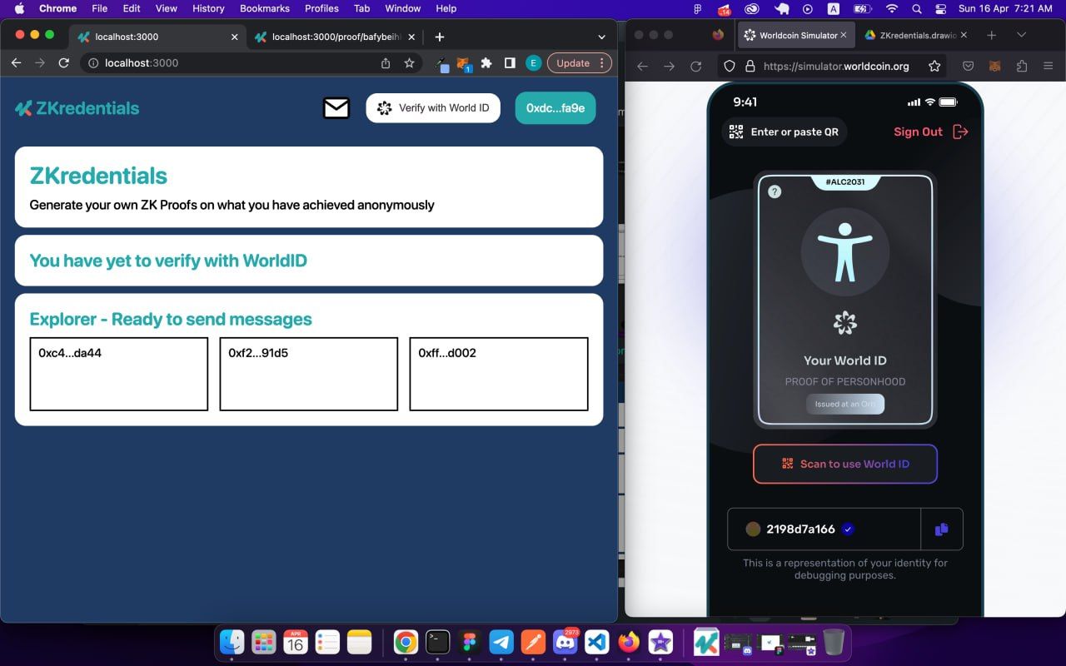This screenshot has width=1066, height=666.
Task: Expand Firefox's list all tabs chevron
Action: click(x=1021, y=35)
